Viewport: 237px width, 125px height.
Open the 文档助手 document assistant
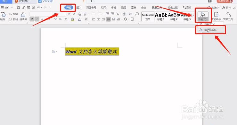tap(216, 17)
